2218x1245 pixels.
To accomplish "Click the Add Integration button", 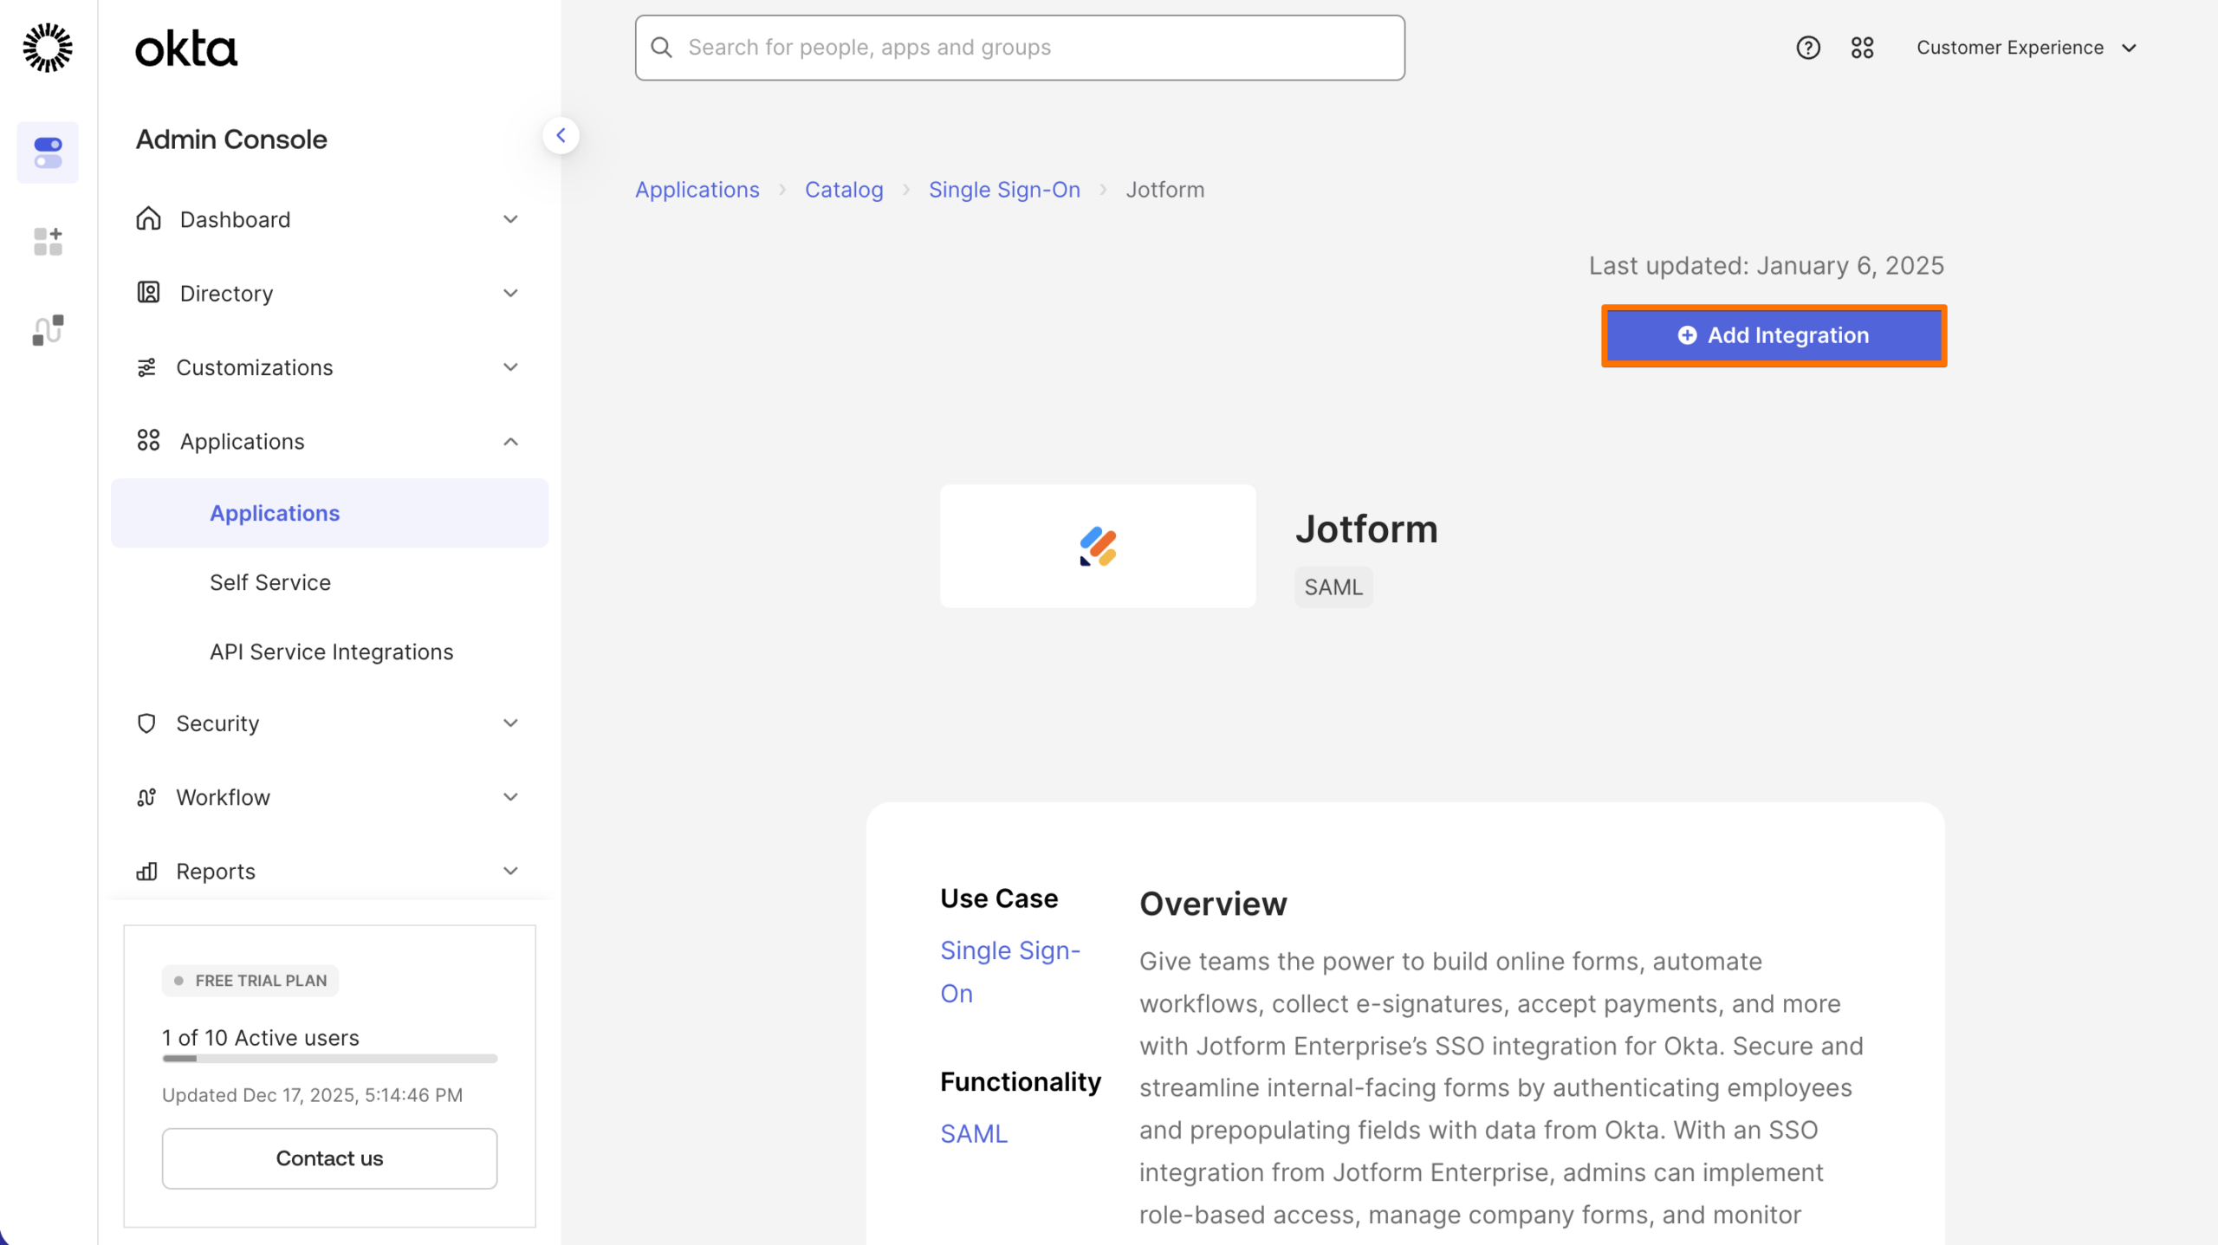I will point(1773,335).
